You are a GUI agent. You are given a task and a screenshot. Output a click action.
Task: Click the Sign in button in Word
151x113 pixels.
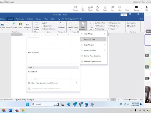point(124,15)
